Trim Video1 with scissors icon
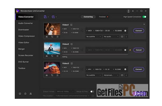The height and width of the screenshot is (106, 162). (x=47, y=37)
